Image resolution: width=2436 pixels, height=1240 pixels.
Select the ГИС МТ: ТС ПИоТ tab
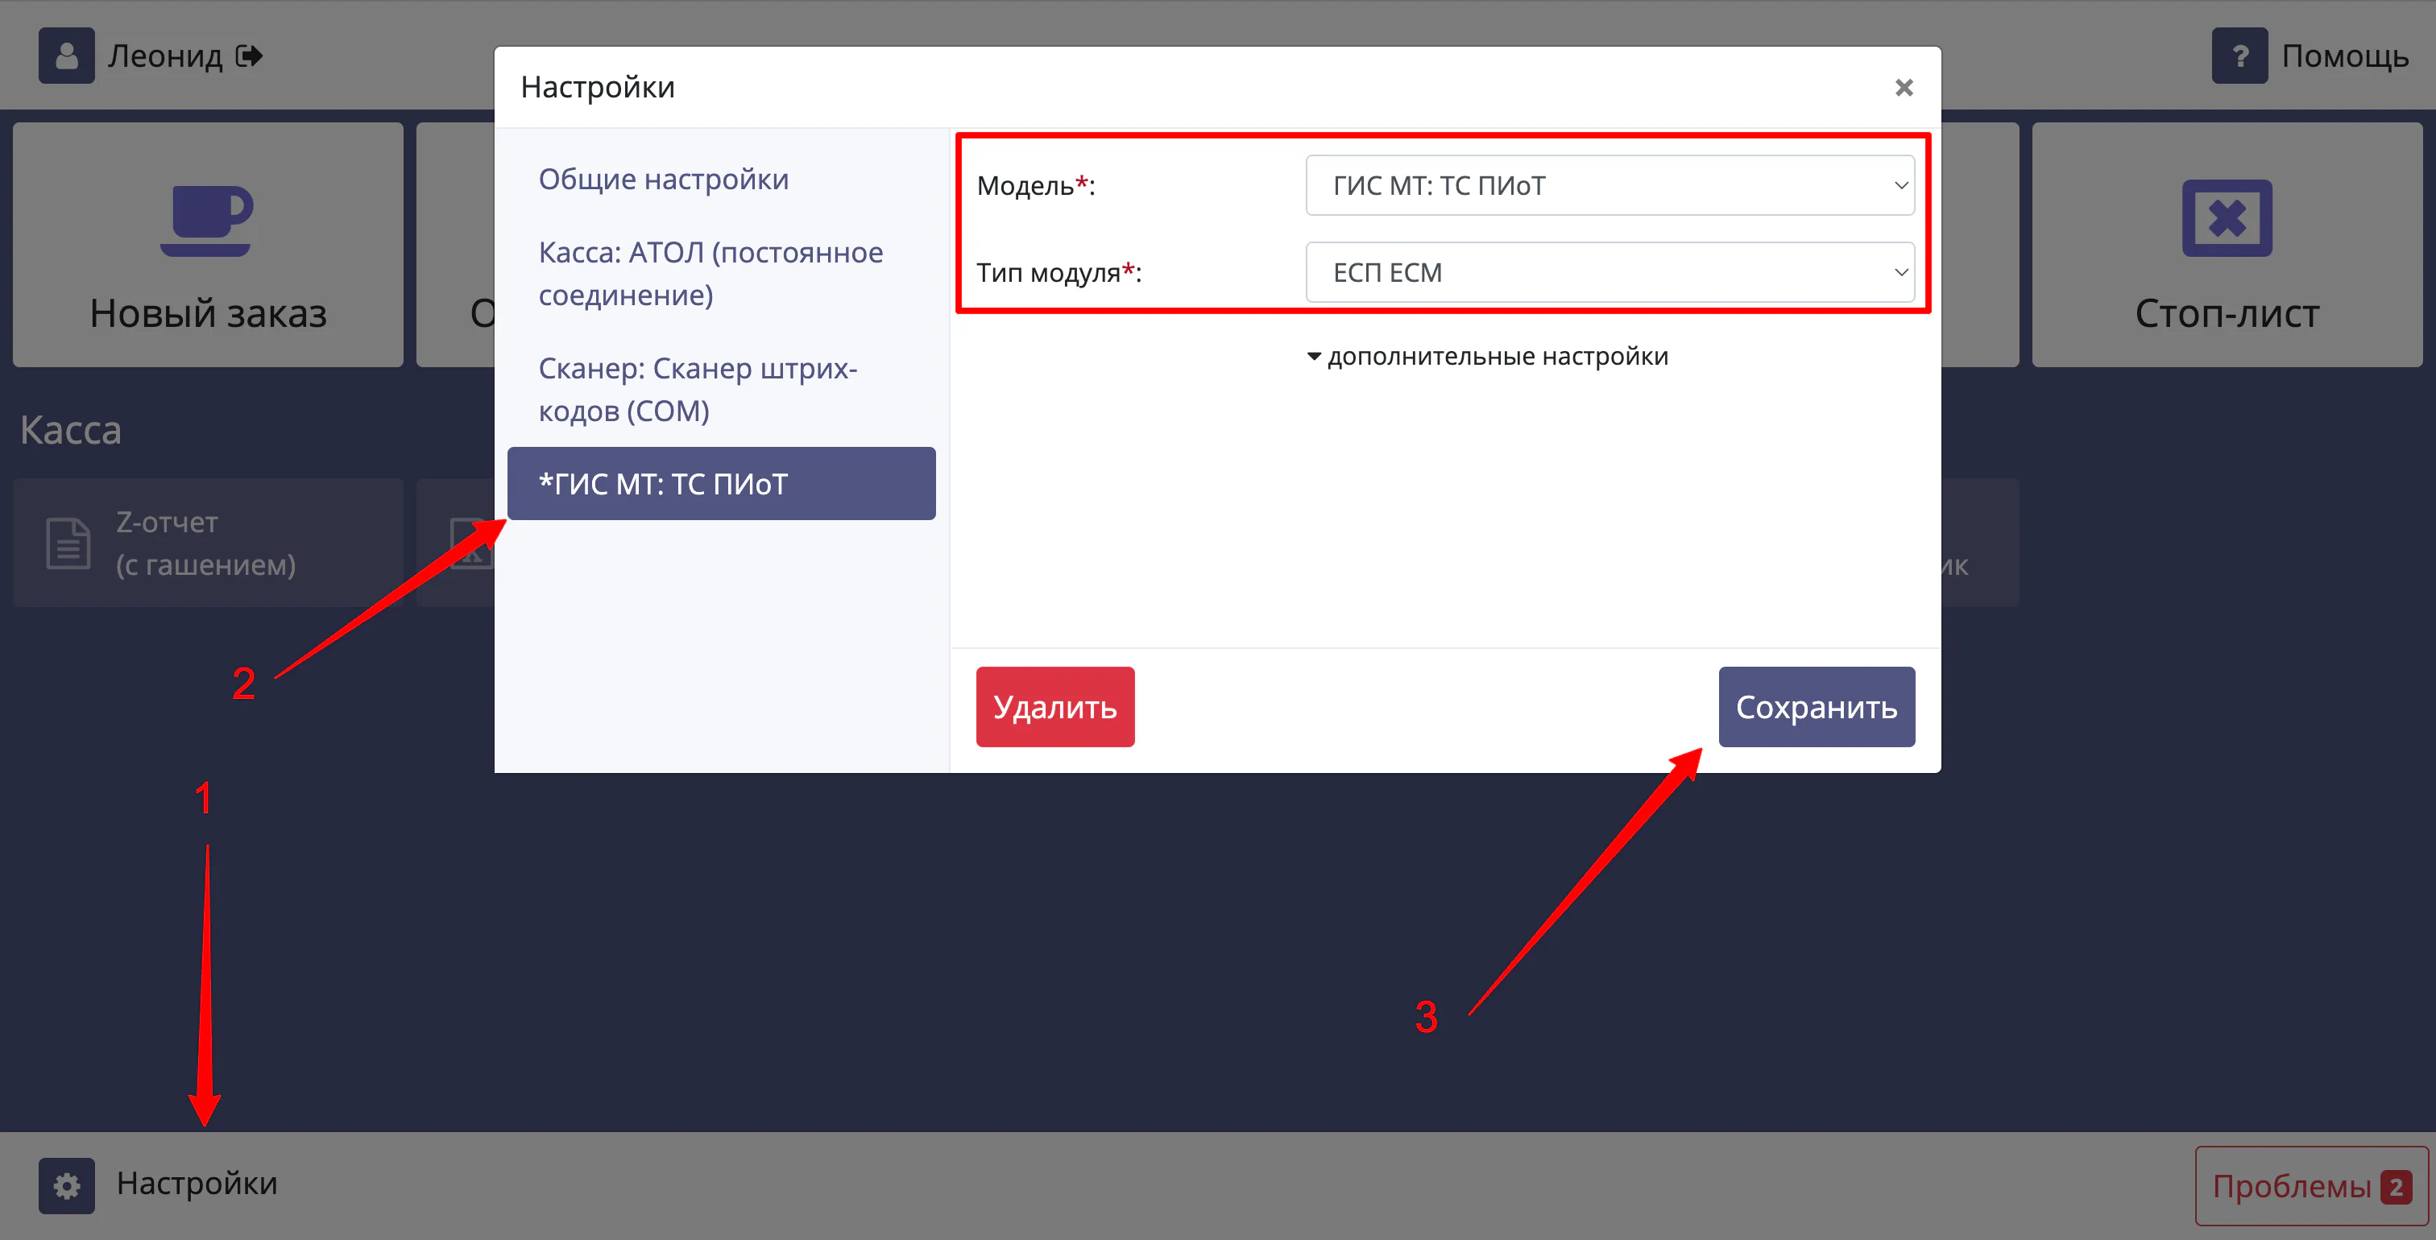[721, 484]
